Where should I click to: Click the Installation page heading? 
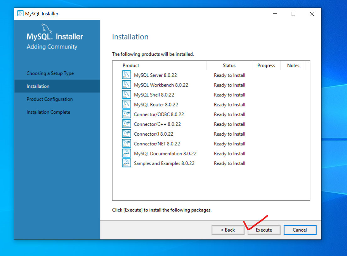click(130, 37)
